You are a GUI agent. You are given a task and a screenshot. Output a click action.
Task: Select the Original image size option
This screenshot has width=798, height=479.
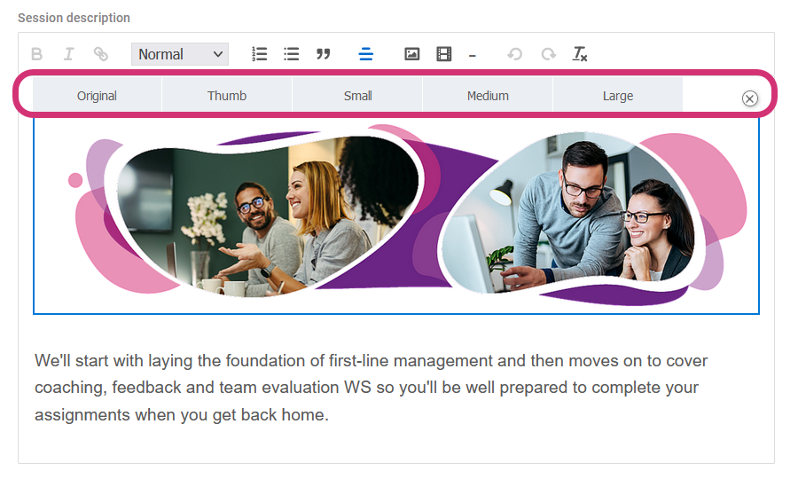[97, 95]
